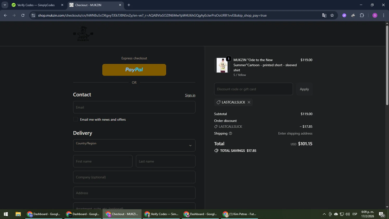Toggle Email me with news and offers
389x219 pixels.
pos(75,119)
